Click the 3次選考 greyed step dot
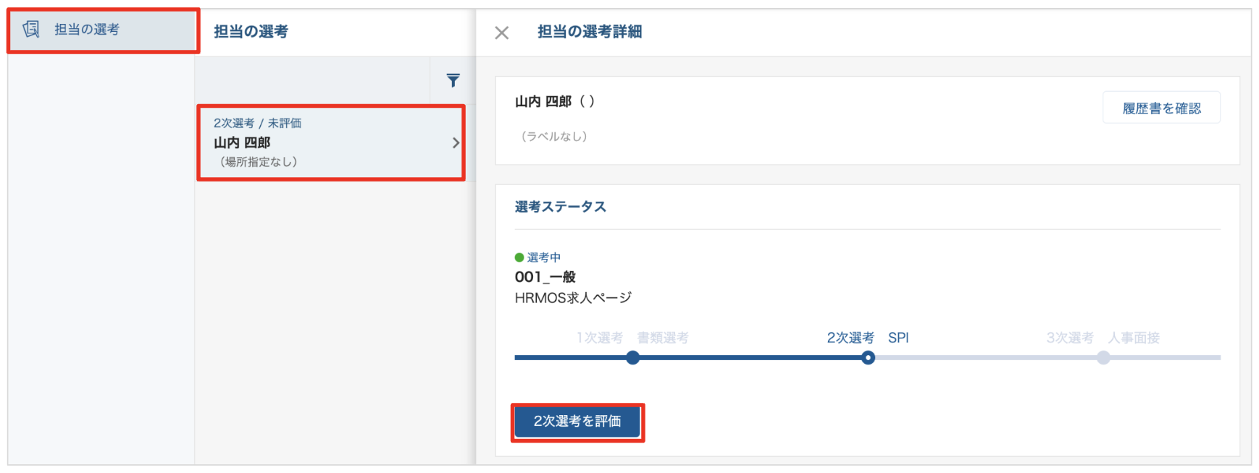The width and height of the screenshot is (1259, 473). [x=1103, y=357]
